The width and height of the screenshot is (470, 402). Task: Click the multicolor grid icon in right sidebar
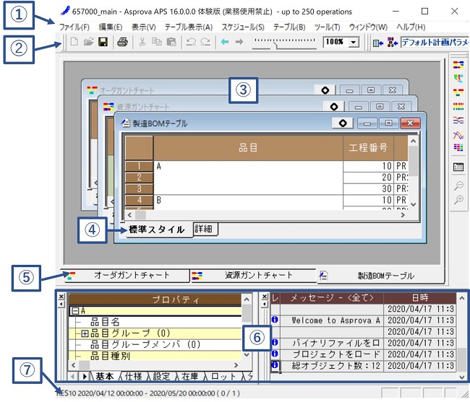coord(458,147)
